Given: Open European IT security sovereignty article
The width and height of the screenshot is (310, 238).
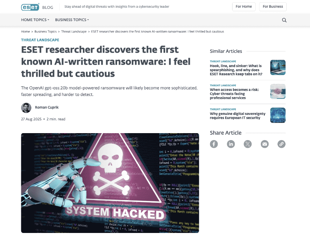Looking at the screenshot, I should coord(238,116).
